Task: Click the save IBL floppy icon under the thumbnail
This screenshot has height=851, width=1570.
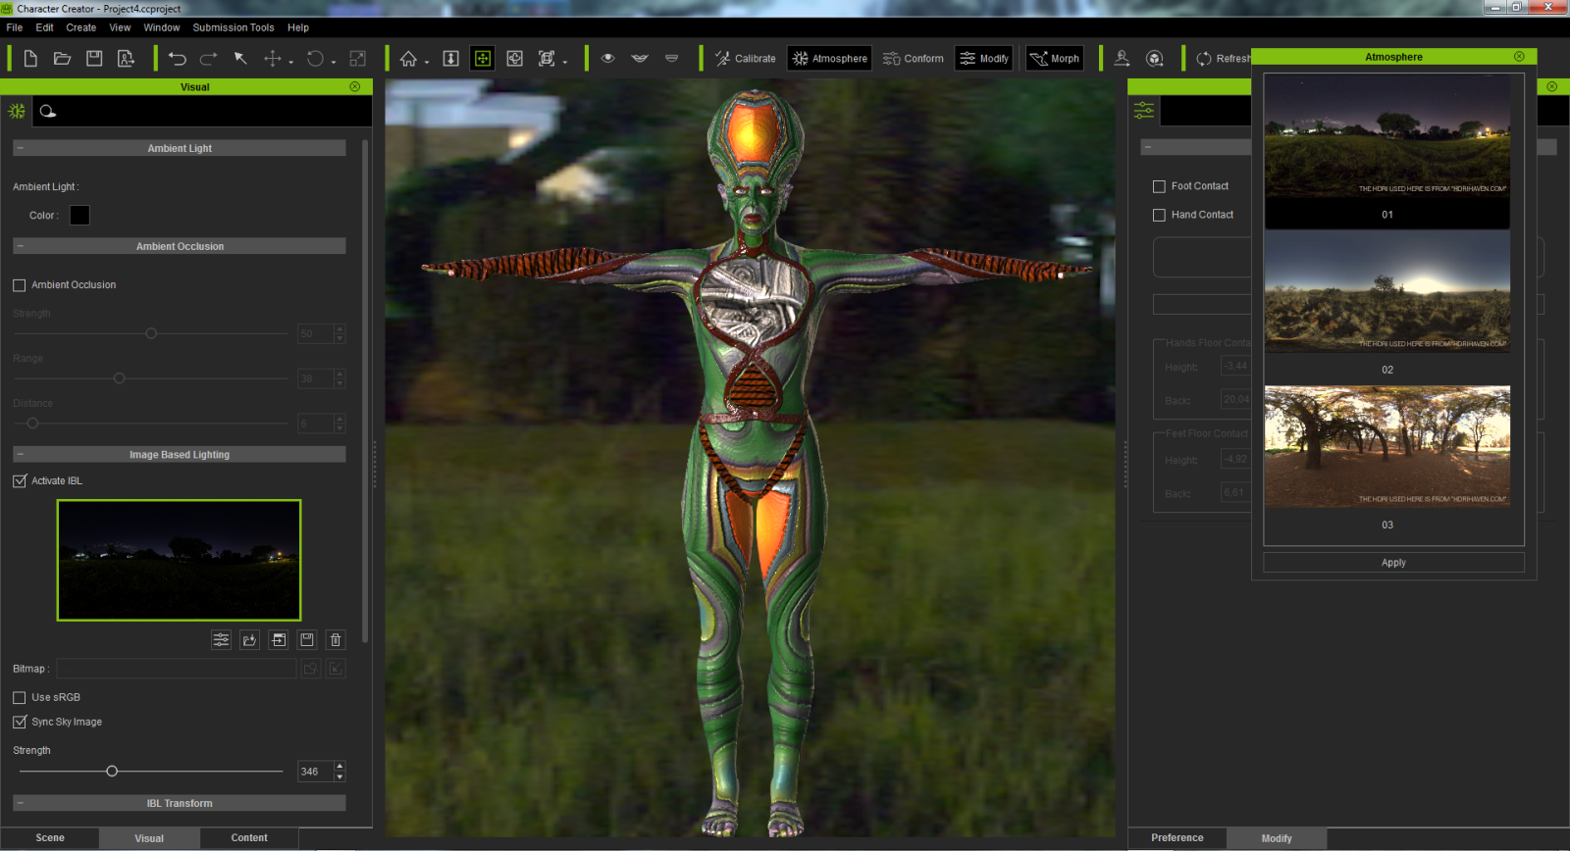Action: pyautogui.click(x=307, y=640)
